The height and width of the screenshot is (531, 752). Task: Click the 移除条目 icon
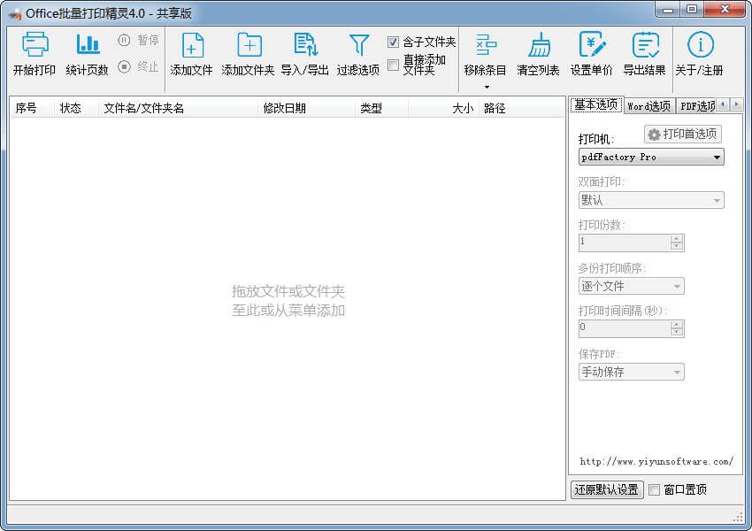(x=486, y=44)
